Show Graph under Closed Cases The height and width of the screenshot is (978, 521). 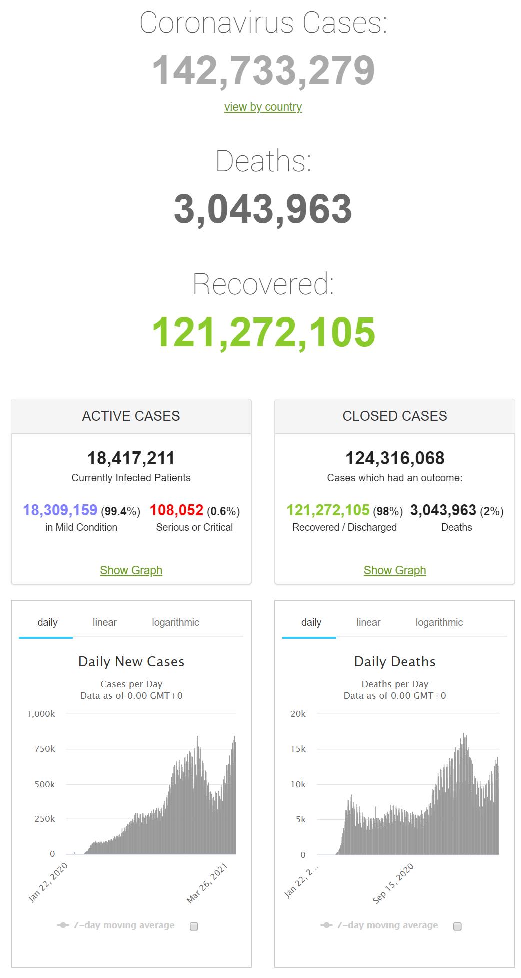click(x=395, y=570)
